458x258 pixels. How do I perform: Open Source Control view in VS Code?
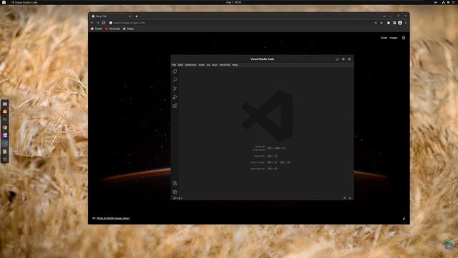(x=175, y=88)
